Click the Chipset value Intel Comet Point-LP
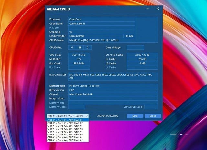The image size is (207, 150). (113, 94)
